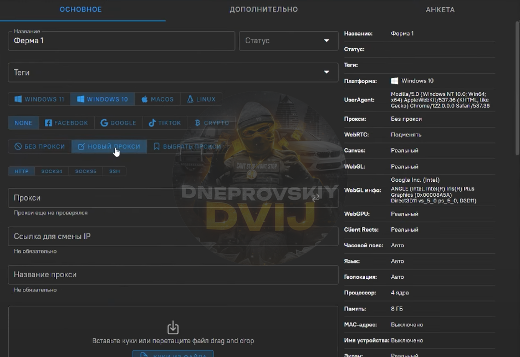Click the Название прокси field
520x357 pixels.
pos(173,275)
